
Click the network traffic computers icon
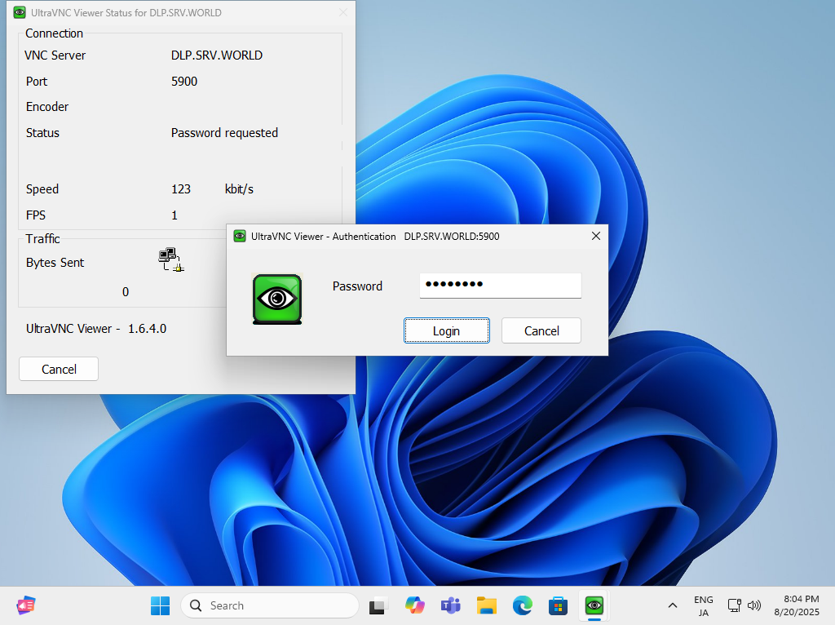tap(171, 259)
